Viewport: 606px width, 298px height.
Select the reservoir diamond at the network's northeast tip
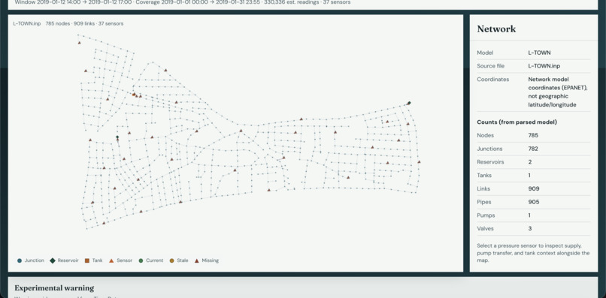click(409, 103)
